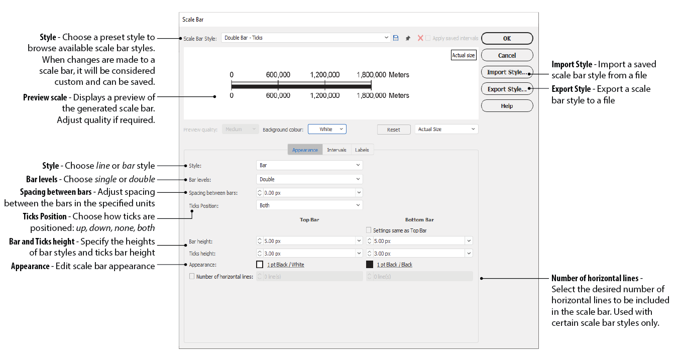Open the Ticks Position dropdown

click(309, 205)
